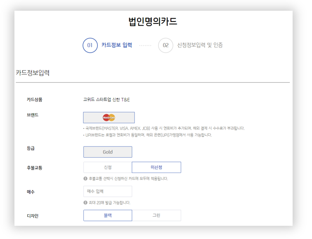Click info icon beside 후불교통 notice

click(85, 179)
